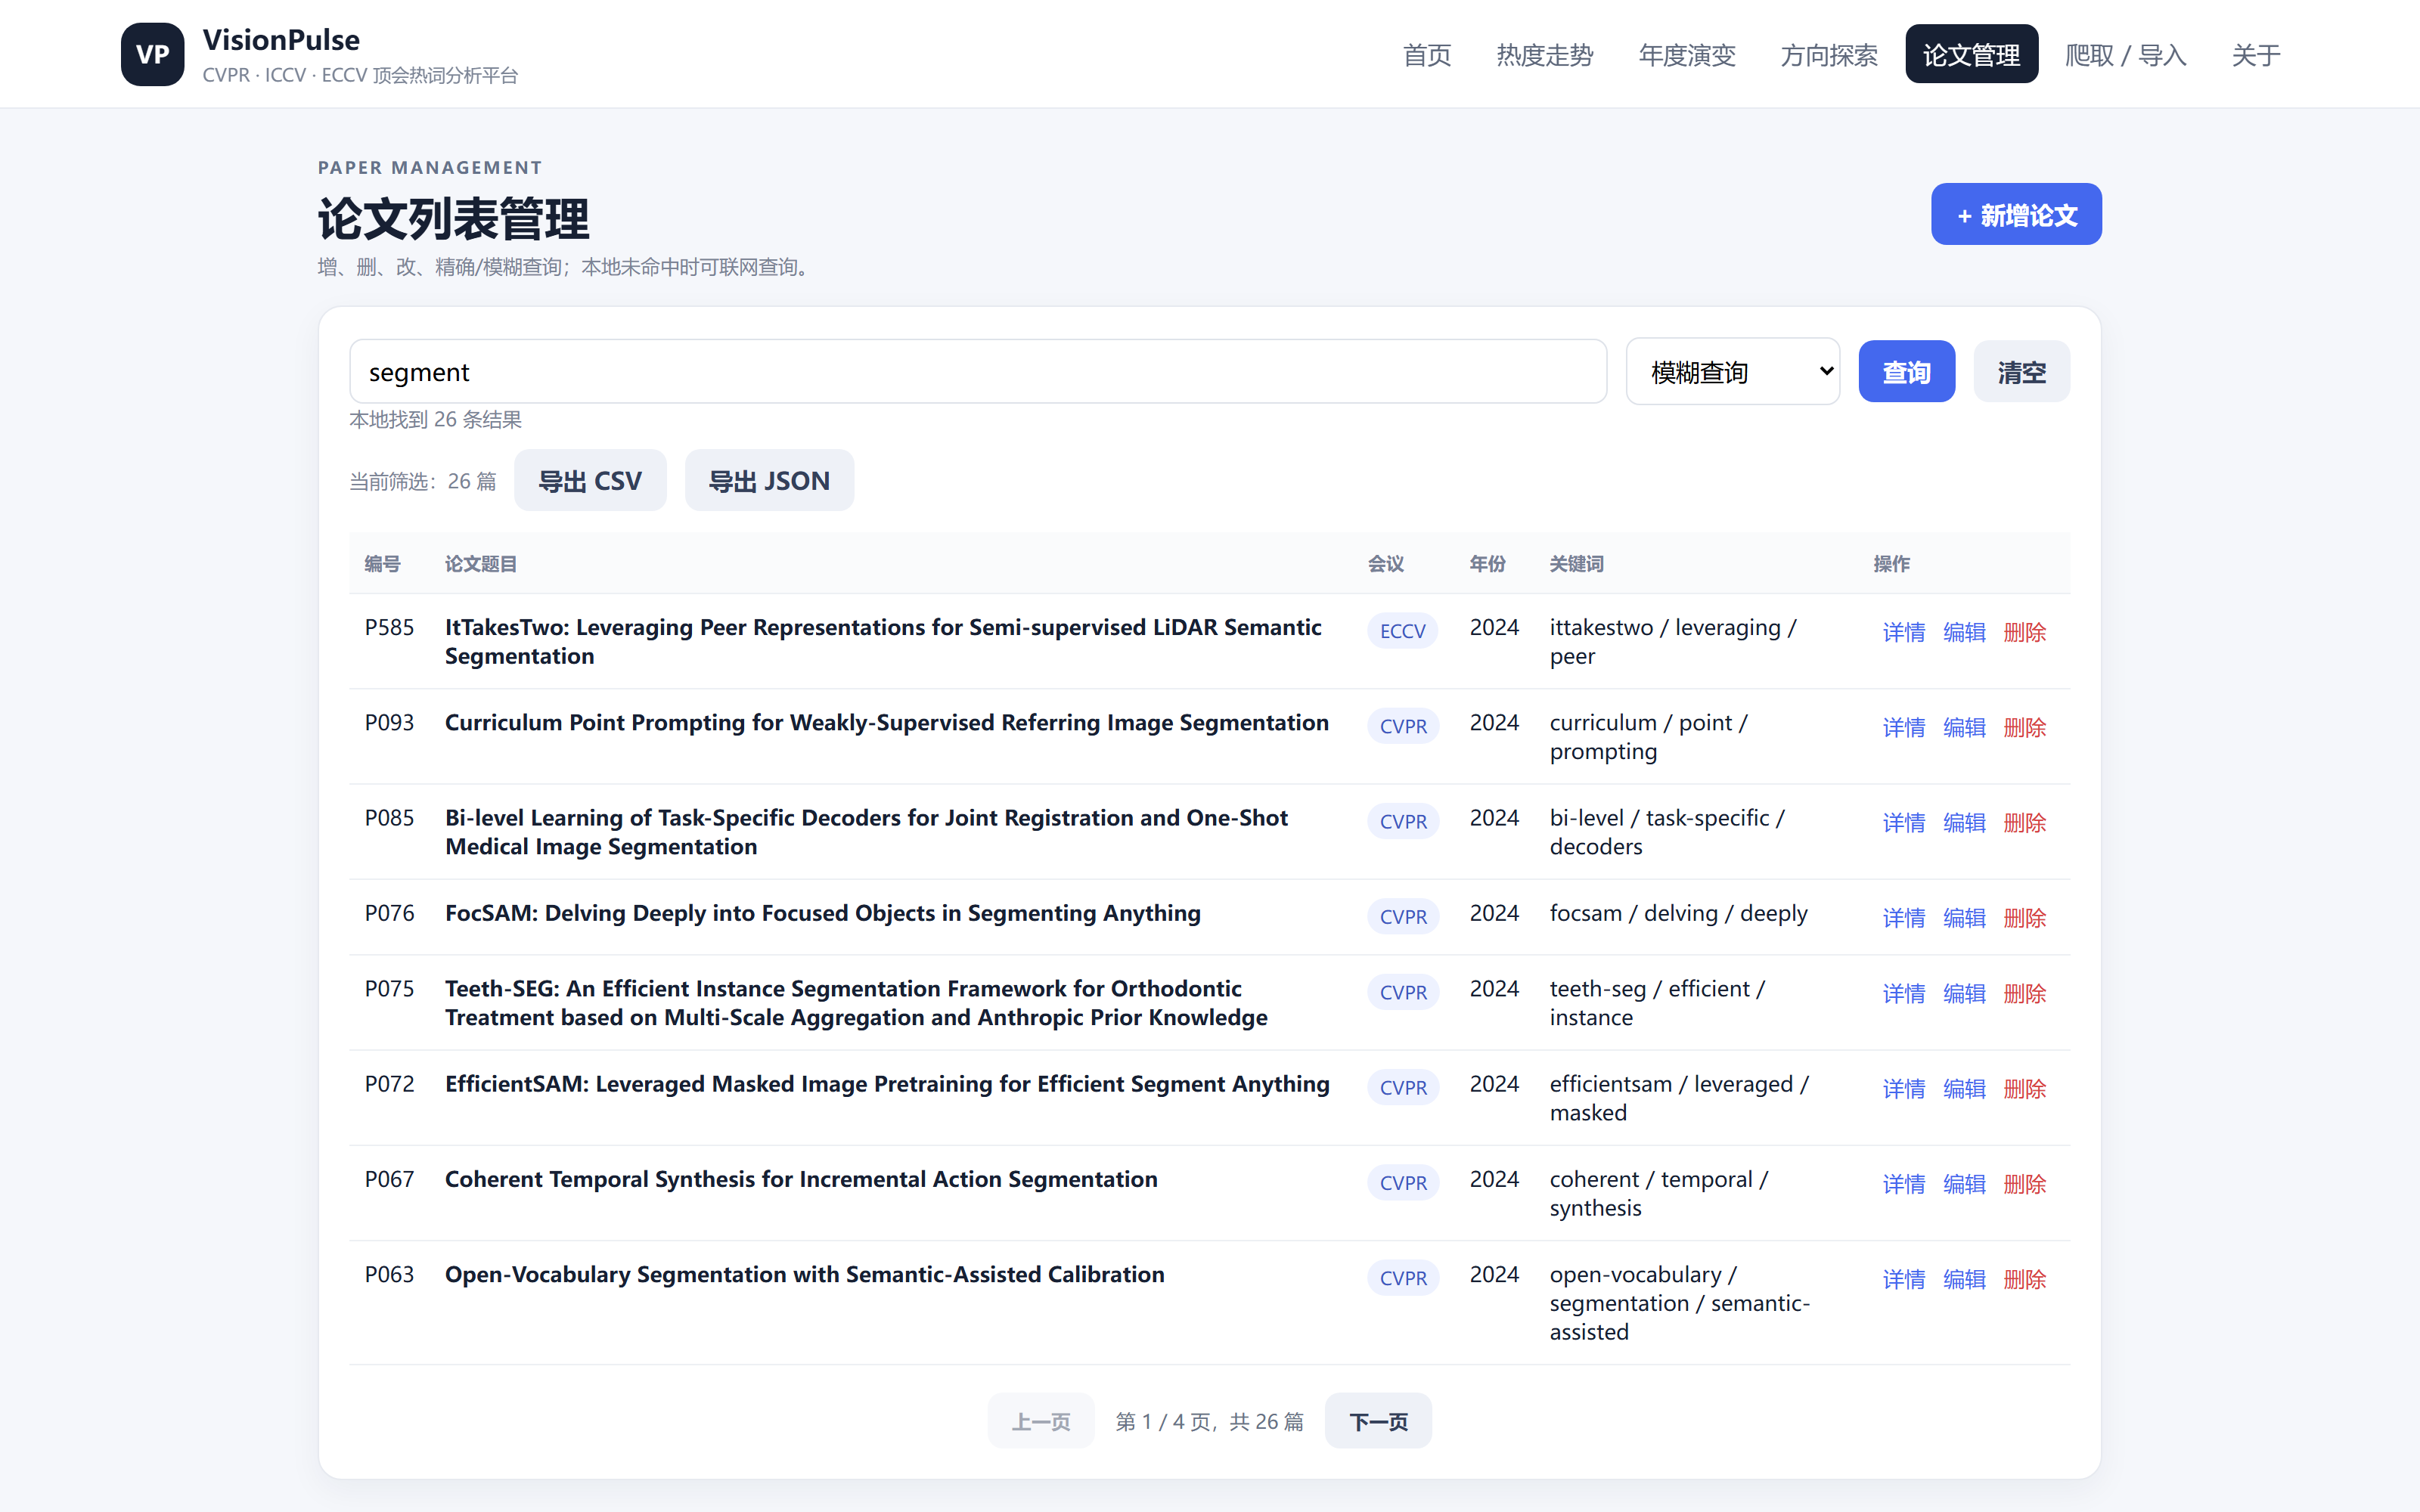Click the 查询 search button

pyautogui.click(x=1906, y=372)
